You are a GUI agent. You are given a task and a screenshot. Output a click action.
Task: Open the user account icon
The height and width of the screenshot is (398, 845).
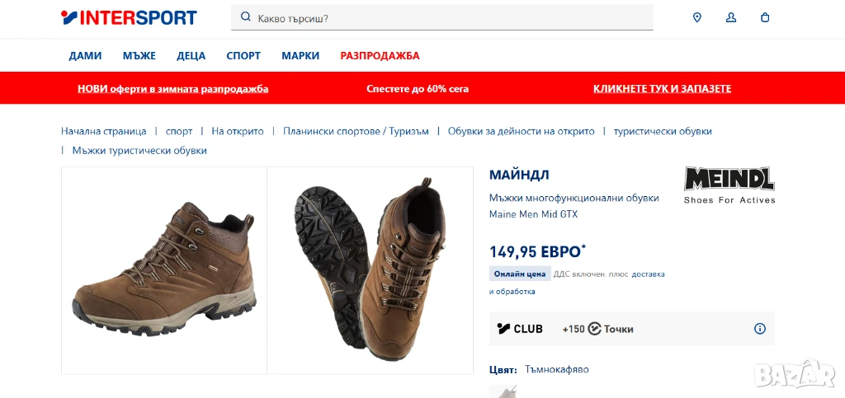click(731, 17)
